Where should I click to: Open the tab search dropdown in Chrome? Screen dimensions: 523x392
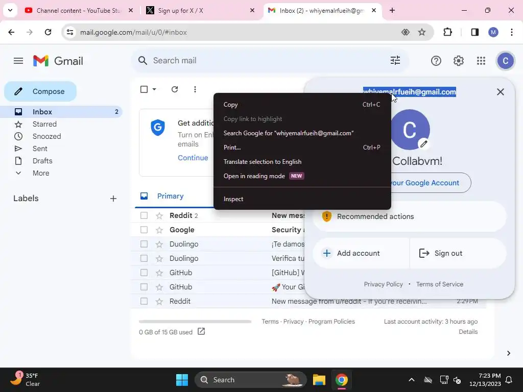10,10
